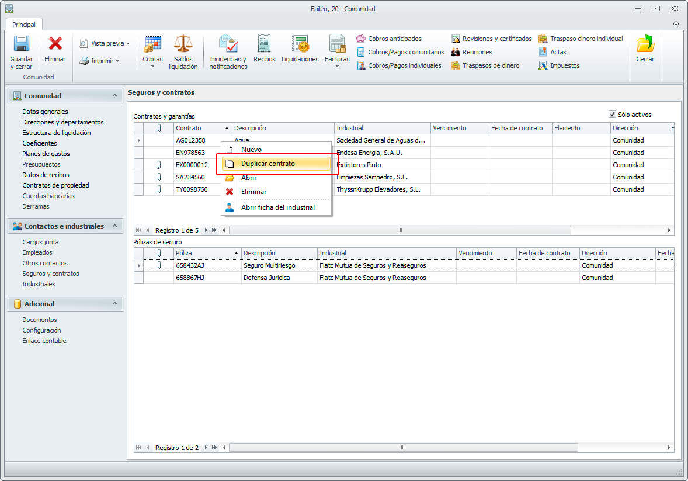Open Enlace contable in sidebar
Viewport: 688px width, 481px height.
point(44,341)
